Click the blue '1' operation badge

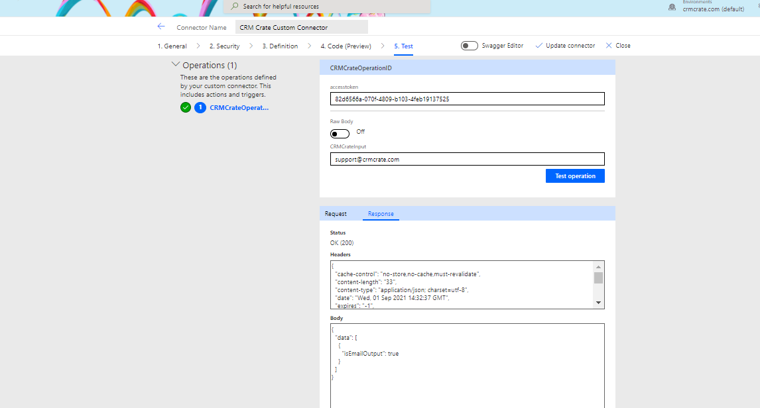pos(200,107)
